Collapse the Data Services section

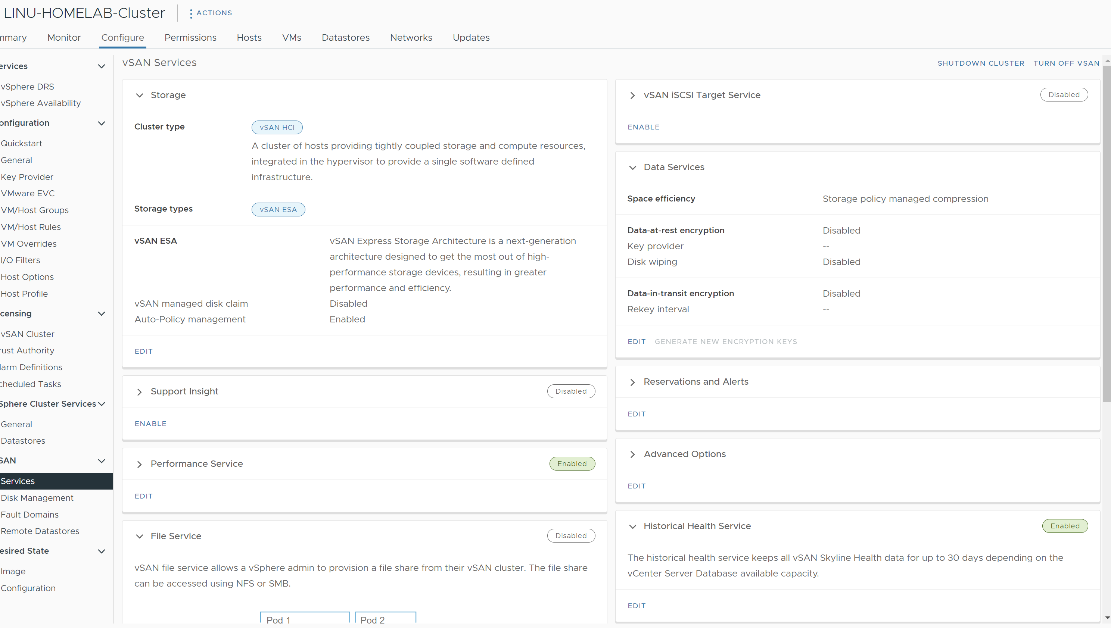pos(632,167)
